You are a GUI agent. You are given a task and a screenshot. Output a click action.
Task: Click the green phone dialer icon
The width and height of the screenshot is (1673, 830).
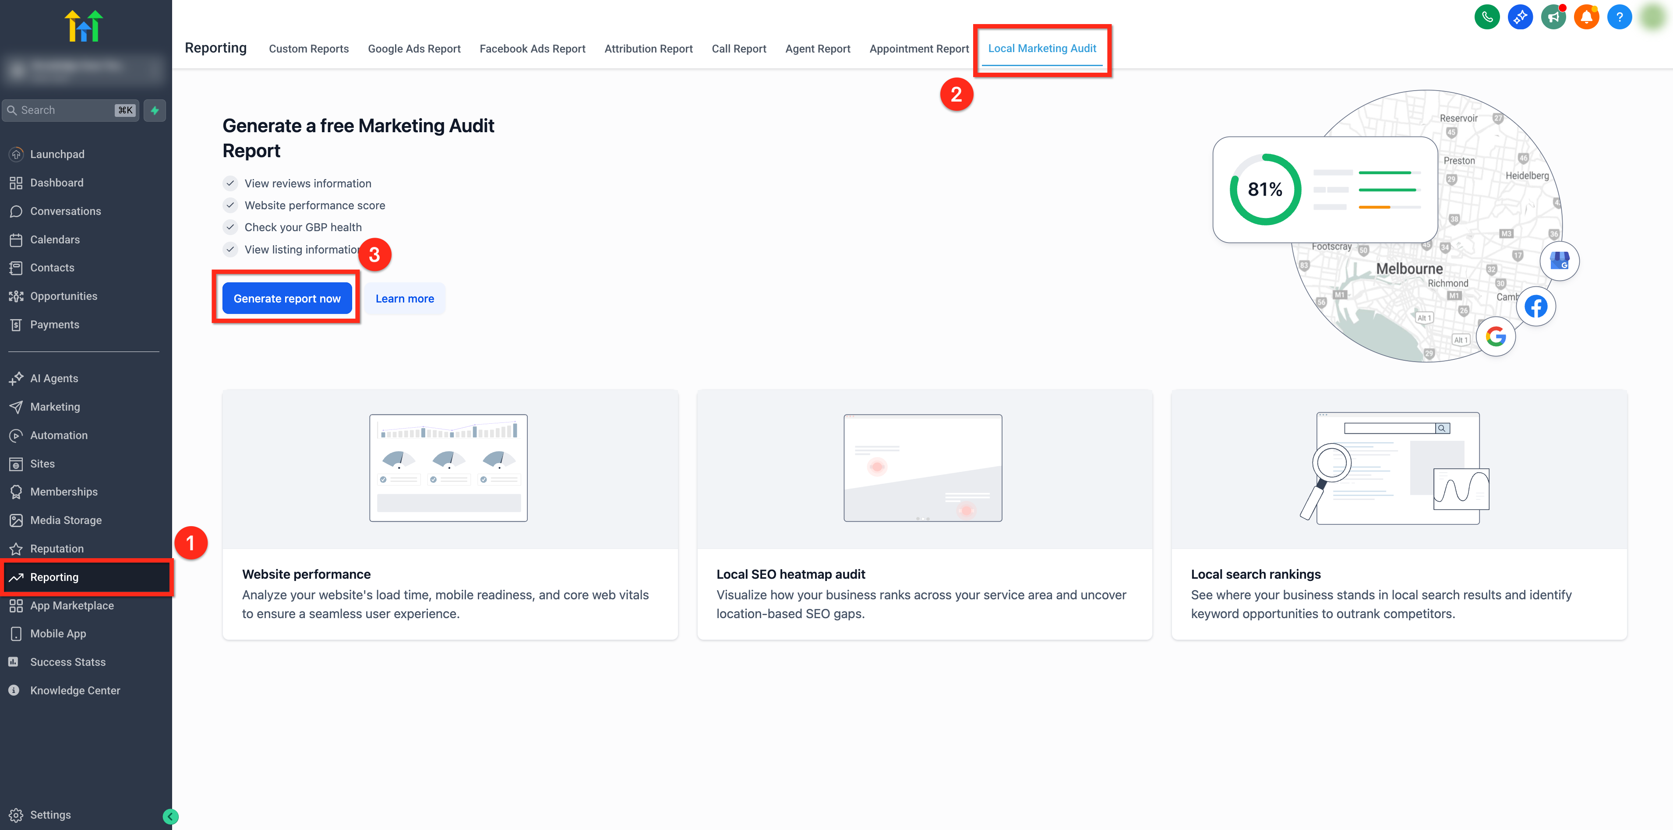pyautogui.click(x=1486, y=17)
